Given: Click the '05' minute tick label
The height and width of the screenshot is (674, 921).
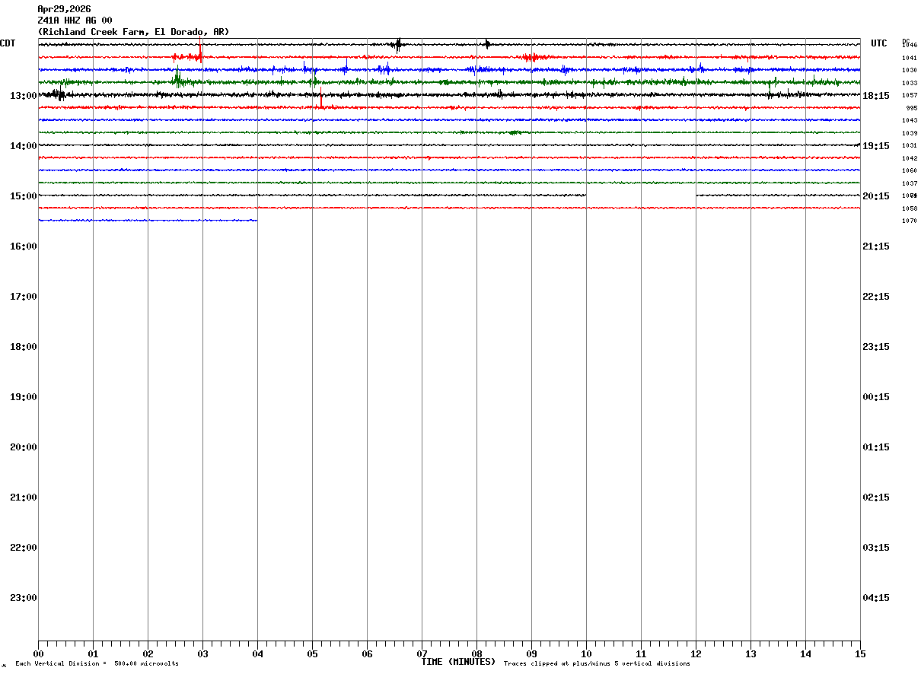Looking at the screenshot, I should tap(312, 653).
